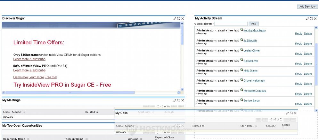Delete the Richard Ivie activity entry

(x=308, y=64)
